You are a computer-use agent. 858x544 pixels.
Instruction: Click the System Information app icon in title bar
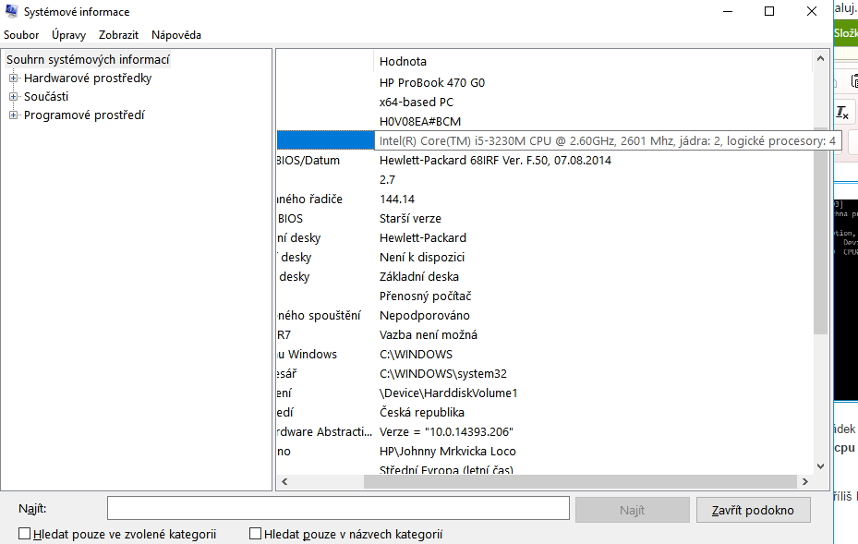pyautogui.click(x=11, y=11)
